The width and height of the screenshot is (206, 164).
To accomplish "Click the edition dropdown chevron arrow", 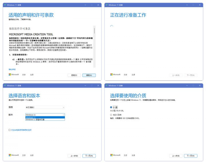I will click(64, 115).
